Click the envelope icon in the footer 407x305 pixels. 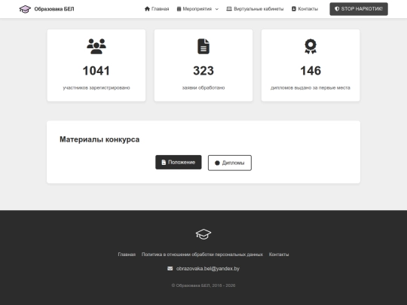coord(170,268)
